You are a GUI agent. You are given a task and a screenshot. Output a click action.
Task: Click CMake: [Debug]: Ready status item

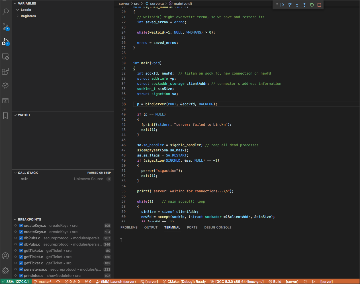(x=184, y=281)
